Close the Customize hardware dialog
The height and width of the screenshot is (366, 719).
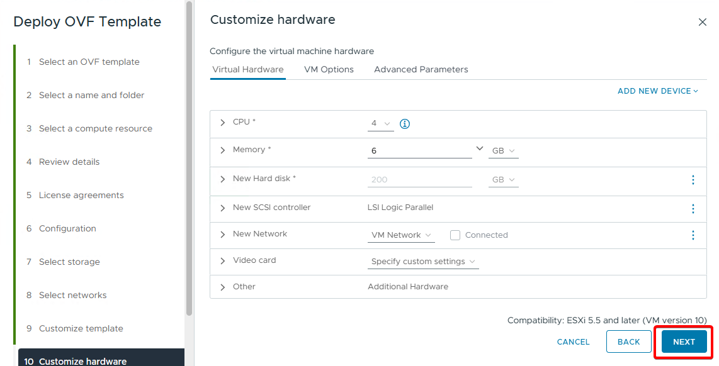point(703,22)
